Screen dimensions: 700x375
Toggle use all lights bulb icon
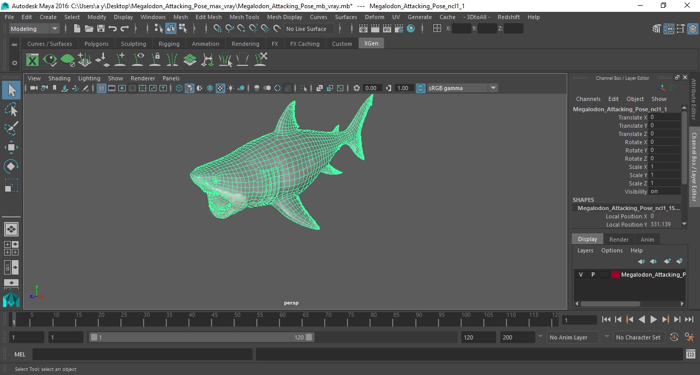point(231,88)
